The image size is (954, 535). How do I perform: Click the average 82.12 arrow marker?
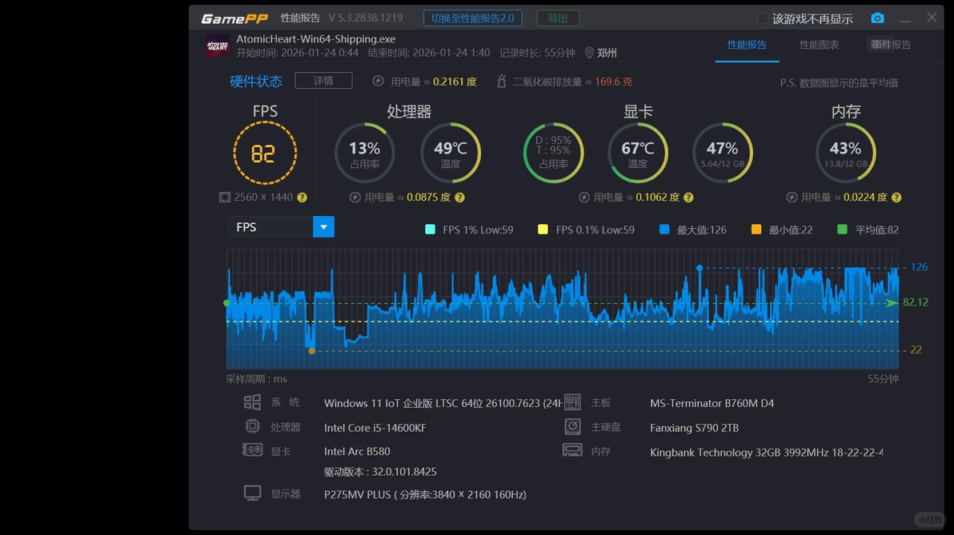(892, 303)
